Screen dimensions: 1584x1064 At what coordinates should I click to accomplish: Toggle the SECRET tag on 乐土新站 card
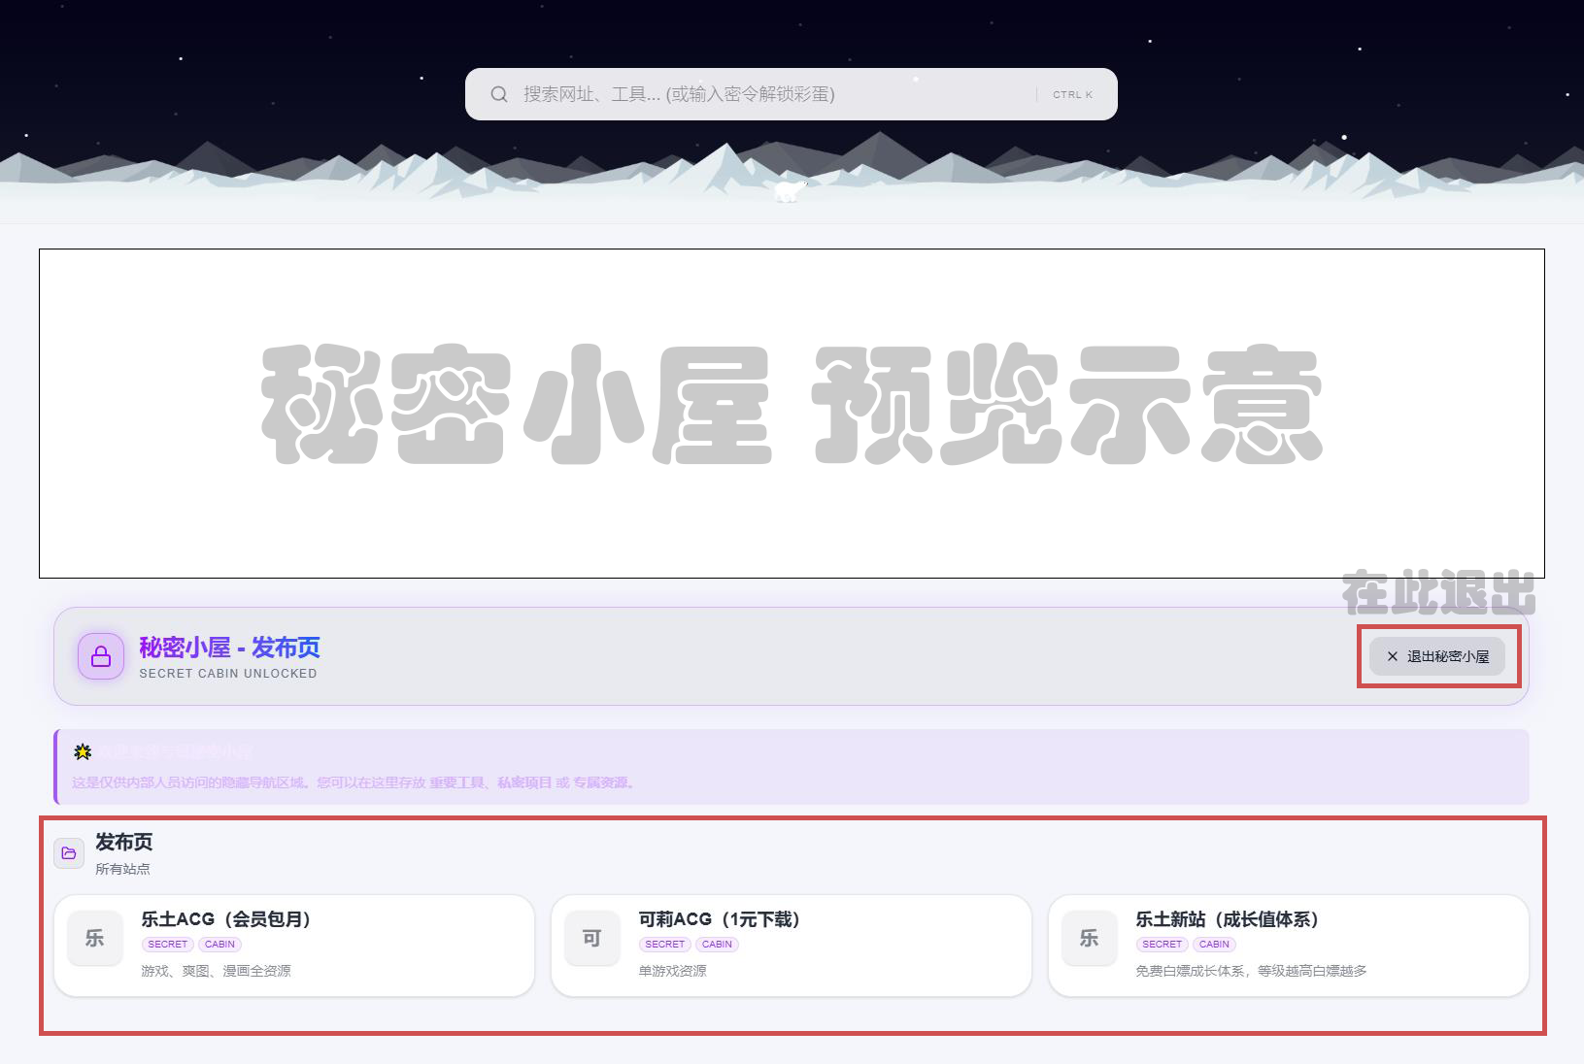pyautogui.click(x=1162, y=944)
